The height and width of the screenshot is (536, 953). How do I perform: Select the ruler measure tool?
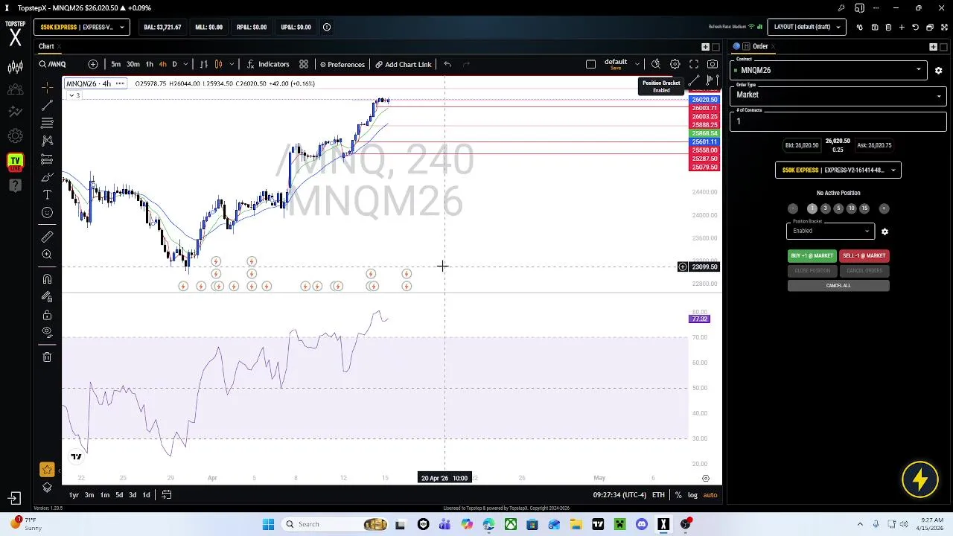point(47,237)
